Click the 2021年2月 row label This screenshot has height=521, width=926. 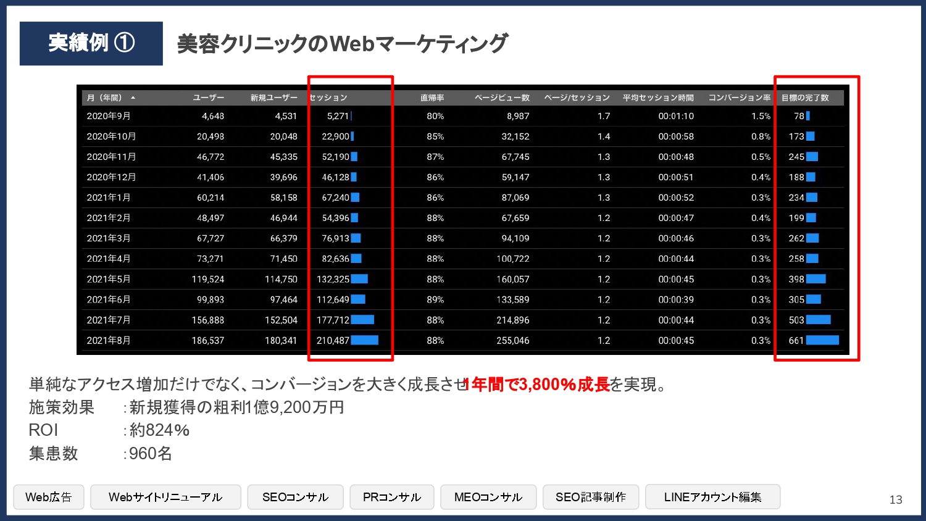tap(109, 218)
